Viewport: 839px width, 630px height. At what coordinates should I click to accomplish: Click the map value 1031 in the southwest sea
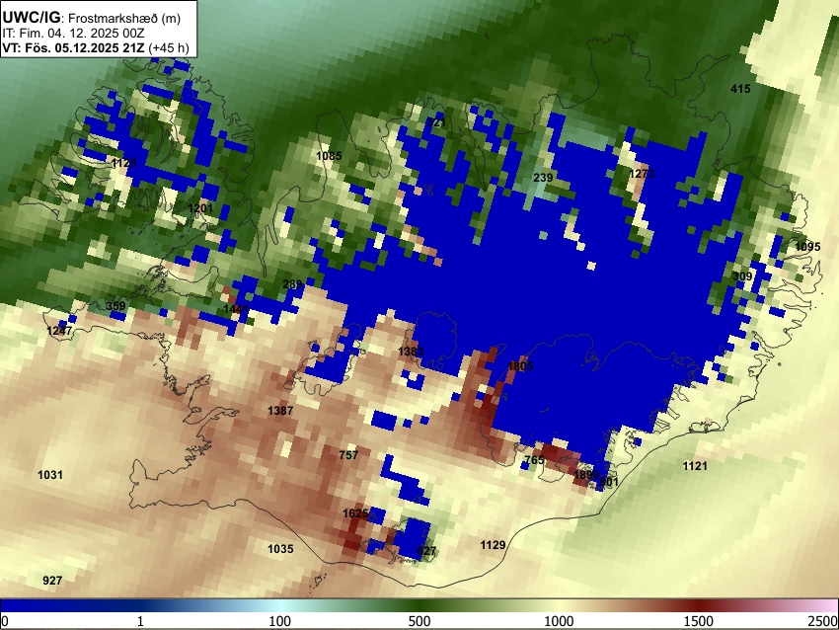(x=50, y=475)
